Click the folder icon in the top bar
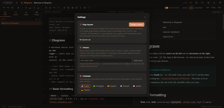224x108 pixels. [x=214, y=3]
